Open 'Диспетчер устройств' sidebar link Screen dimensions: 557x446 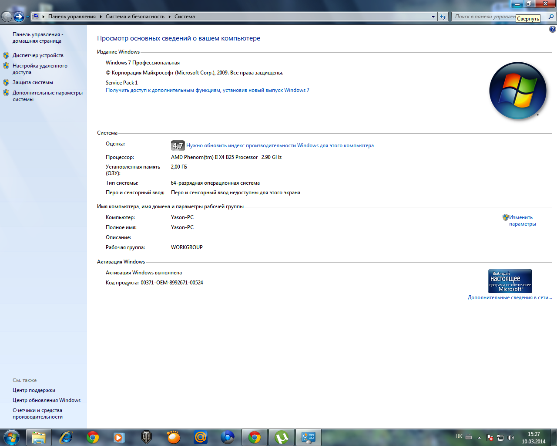(38, 55)
